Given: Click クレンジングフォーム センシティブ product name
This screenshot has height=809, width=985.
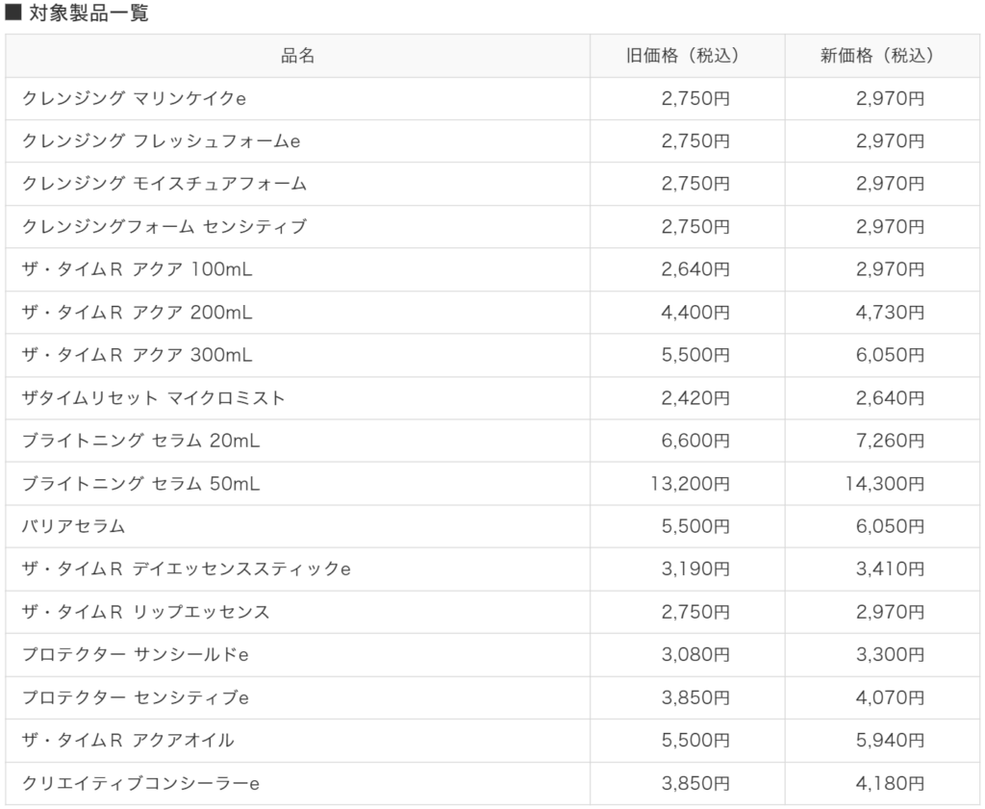Looking at the screenshot, I should pyautogui.click(x=164, y=227).
